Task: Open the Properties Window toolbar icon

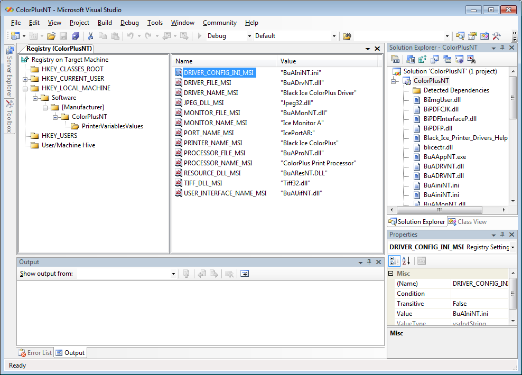Action: [x=472, y=36]
